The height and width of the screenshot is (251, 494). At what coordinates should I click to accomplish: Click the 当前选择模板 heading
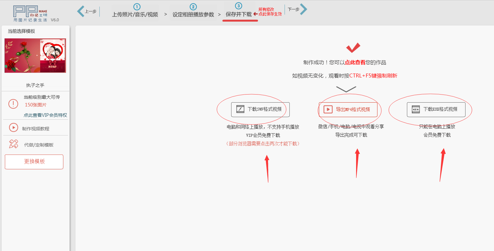21,31
